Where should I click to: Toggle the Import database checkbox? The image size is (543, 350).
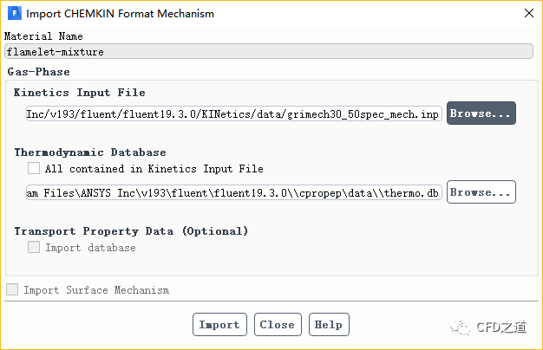[34, 248]
